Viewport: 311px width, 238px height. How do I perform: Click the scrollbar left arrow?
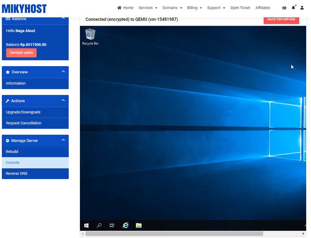click(83, 234)
